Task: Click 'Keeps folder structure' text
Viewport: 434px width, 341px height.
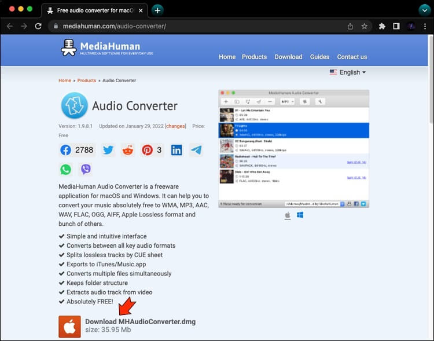Action: pos(97,283)
